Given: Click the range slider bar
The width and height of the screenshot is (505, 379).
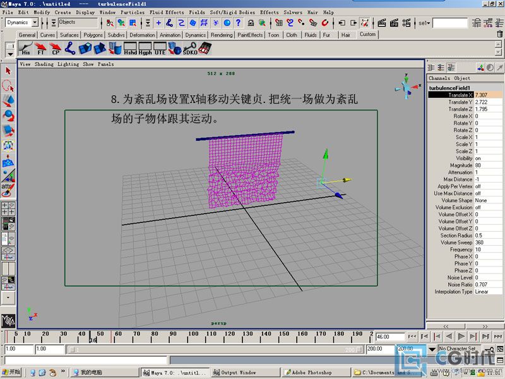Looking at the screenshot, I should 215,349.
